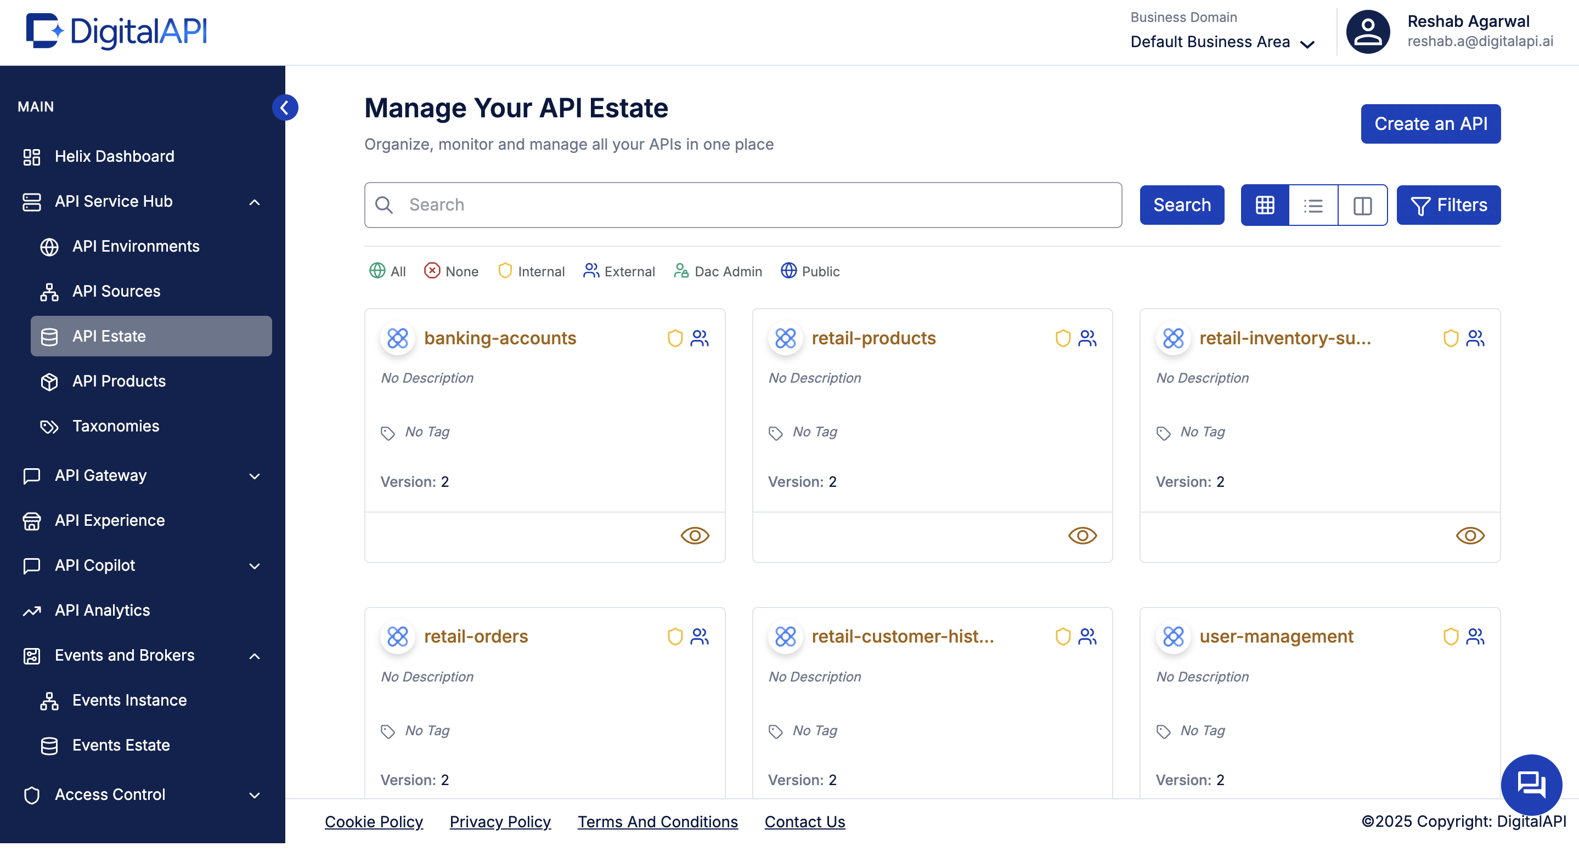
Task: Open API Products in the sidebar
Action: [119, 381]
